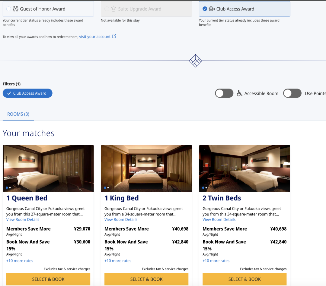Turn on the Use Points switch
326x286 pixels.
click(x=292, y=93)
